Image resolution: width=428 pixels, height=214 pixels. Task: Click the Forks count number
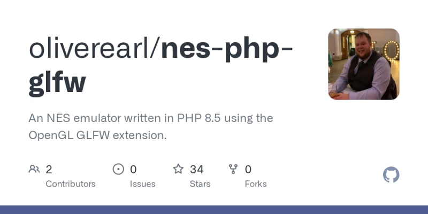point(248,170)
